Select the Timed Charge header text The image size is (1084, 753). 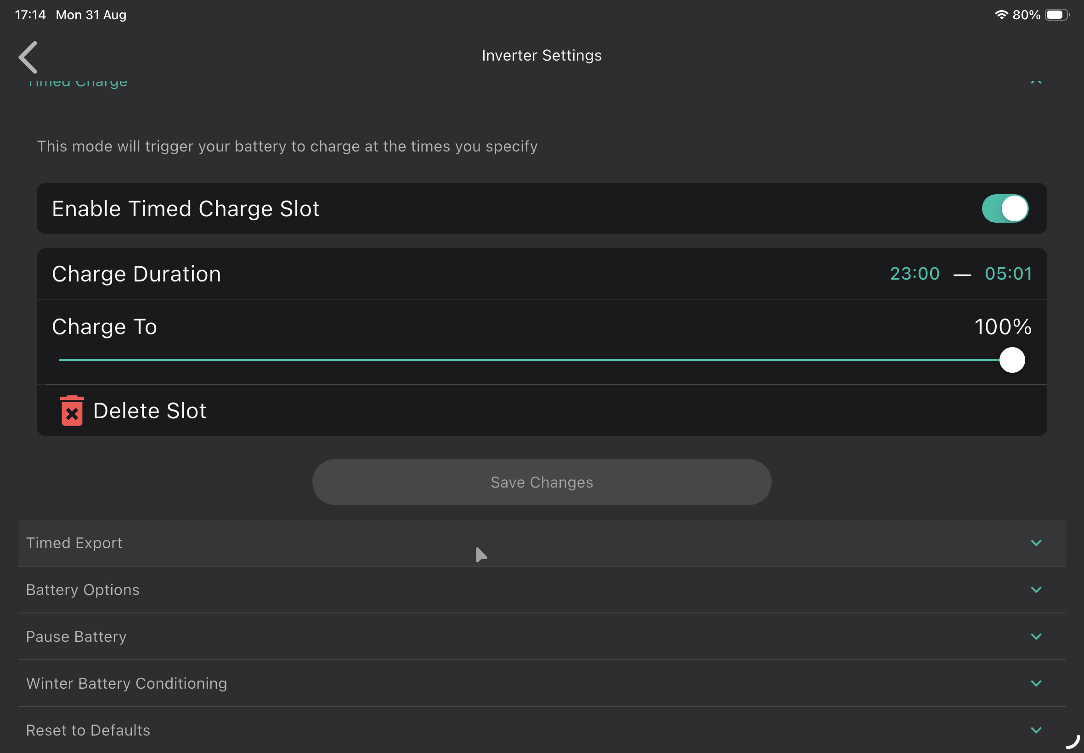(77, 82)
